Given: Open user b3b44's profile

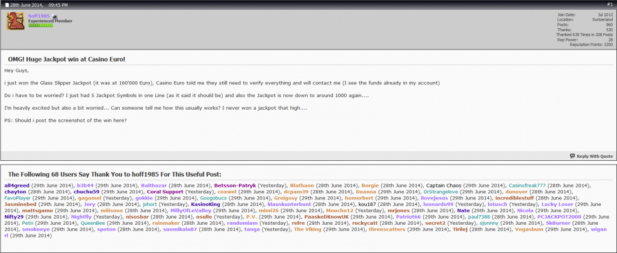Looking at the screenshot, I should [85, 185].
